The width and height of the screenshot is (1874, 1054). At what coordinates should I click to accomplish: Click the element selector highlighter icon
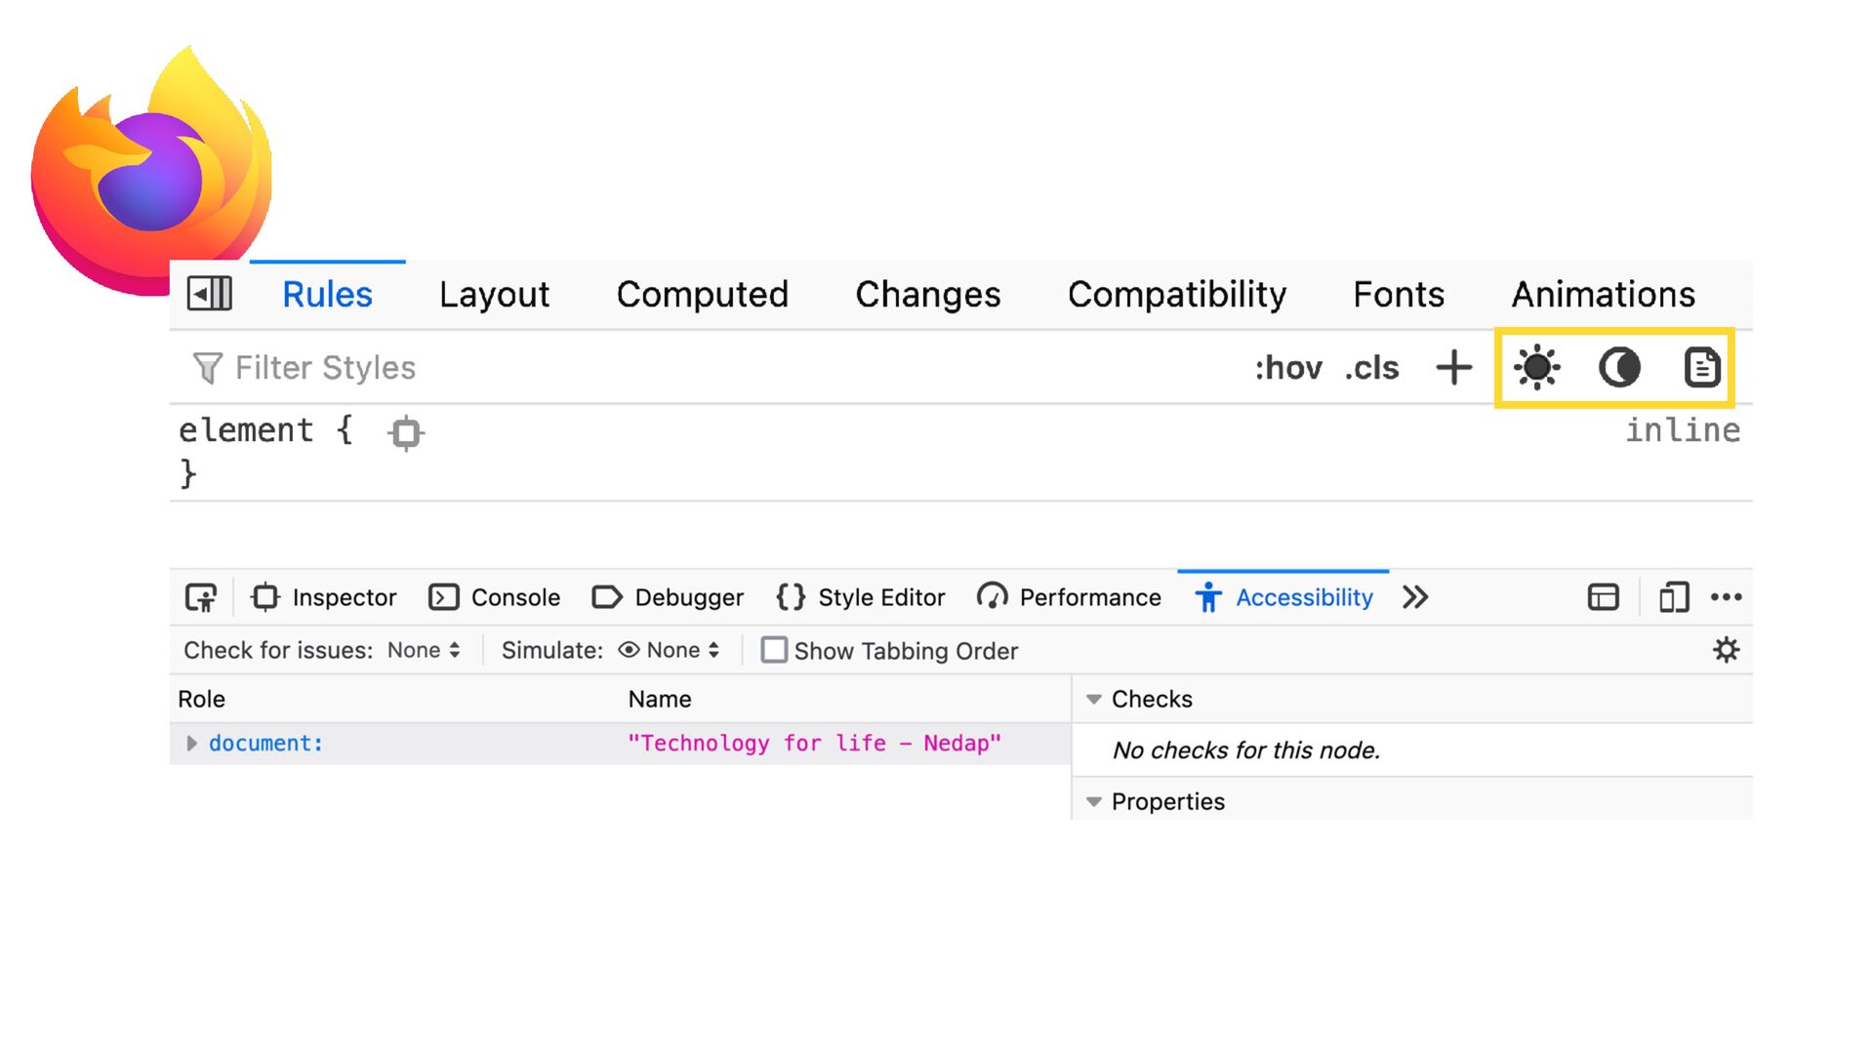coord(406,432)
